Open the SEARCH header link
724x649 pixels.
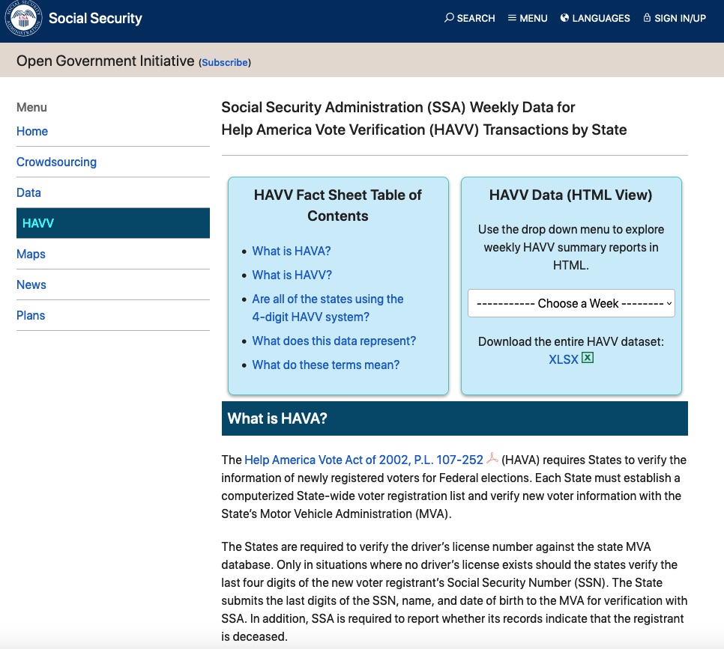pos(470,18)
